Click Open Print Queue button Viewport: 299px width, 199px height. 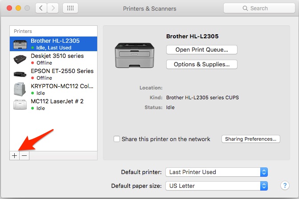(x=202, y=50)
